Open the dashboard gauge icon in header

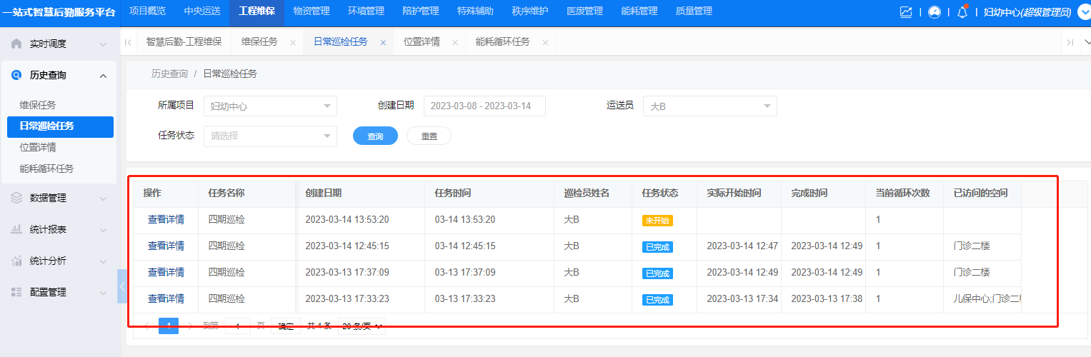tap(935, 11)
